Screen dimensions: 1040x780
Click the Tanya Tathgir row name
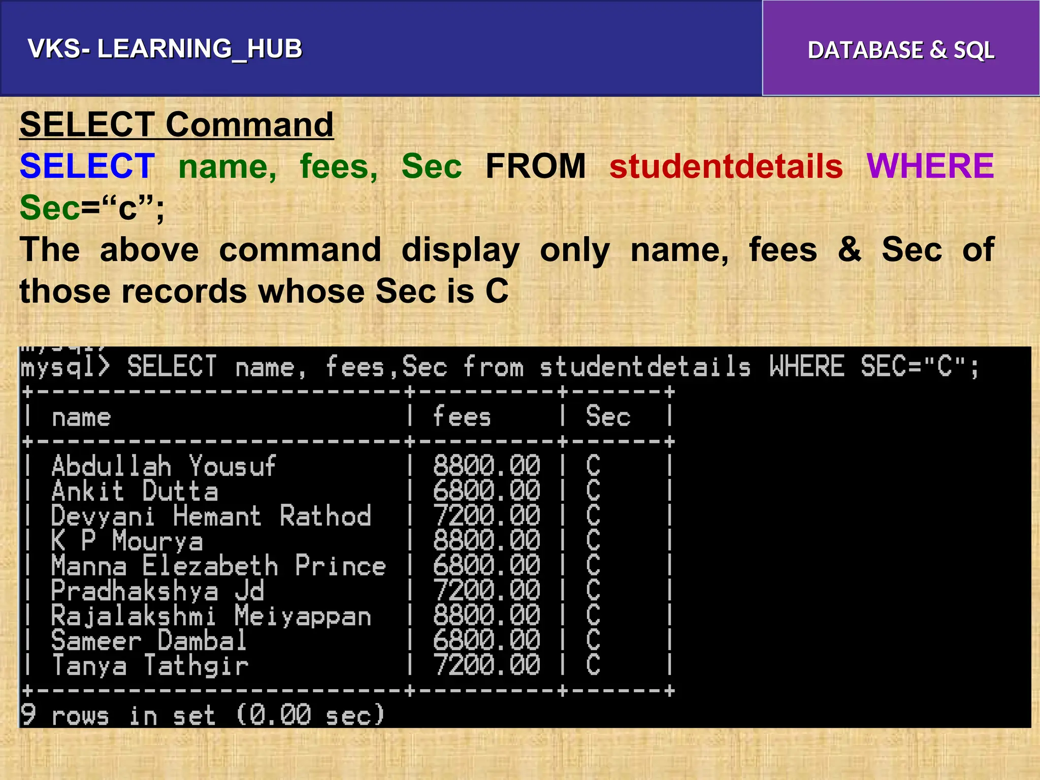(150, 666)
